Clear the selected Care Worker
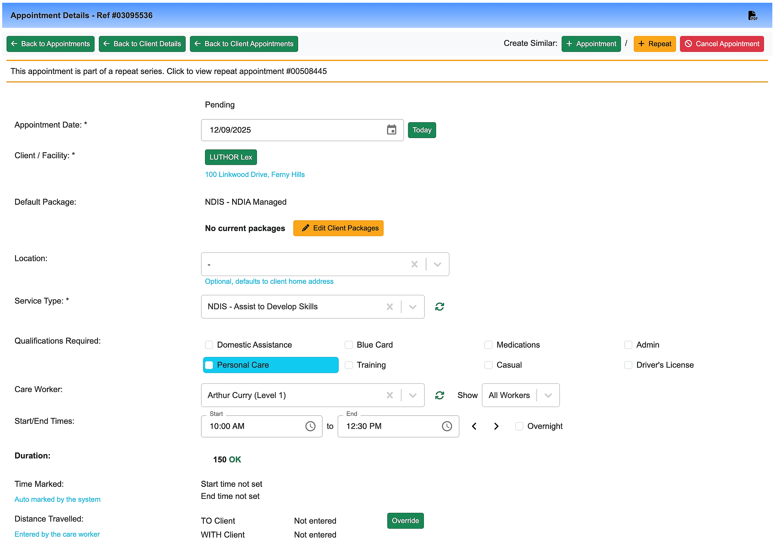Screen dimensions: 774x546 (390, 395)
